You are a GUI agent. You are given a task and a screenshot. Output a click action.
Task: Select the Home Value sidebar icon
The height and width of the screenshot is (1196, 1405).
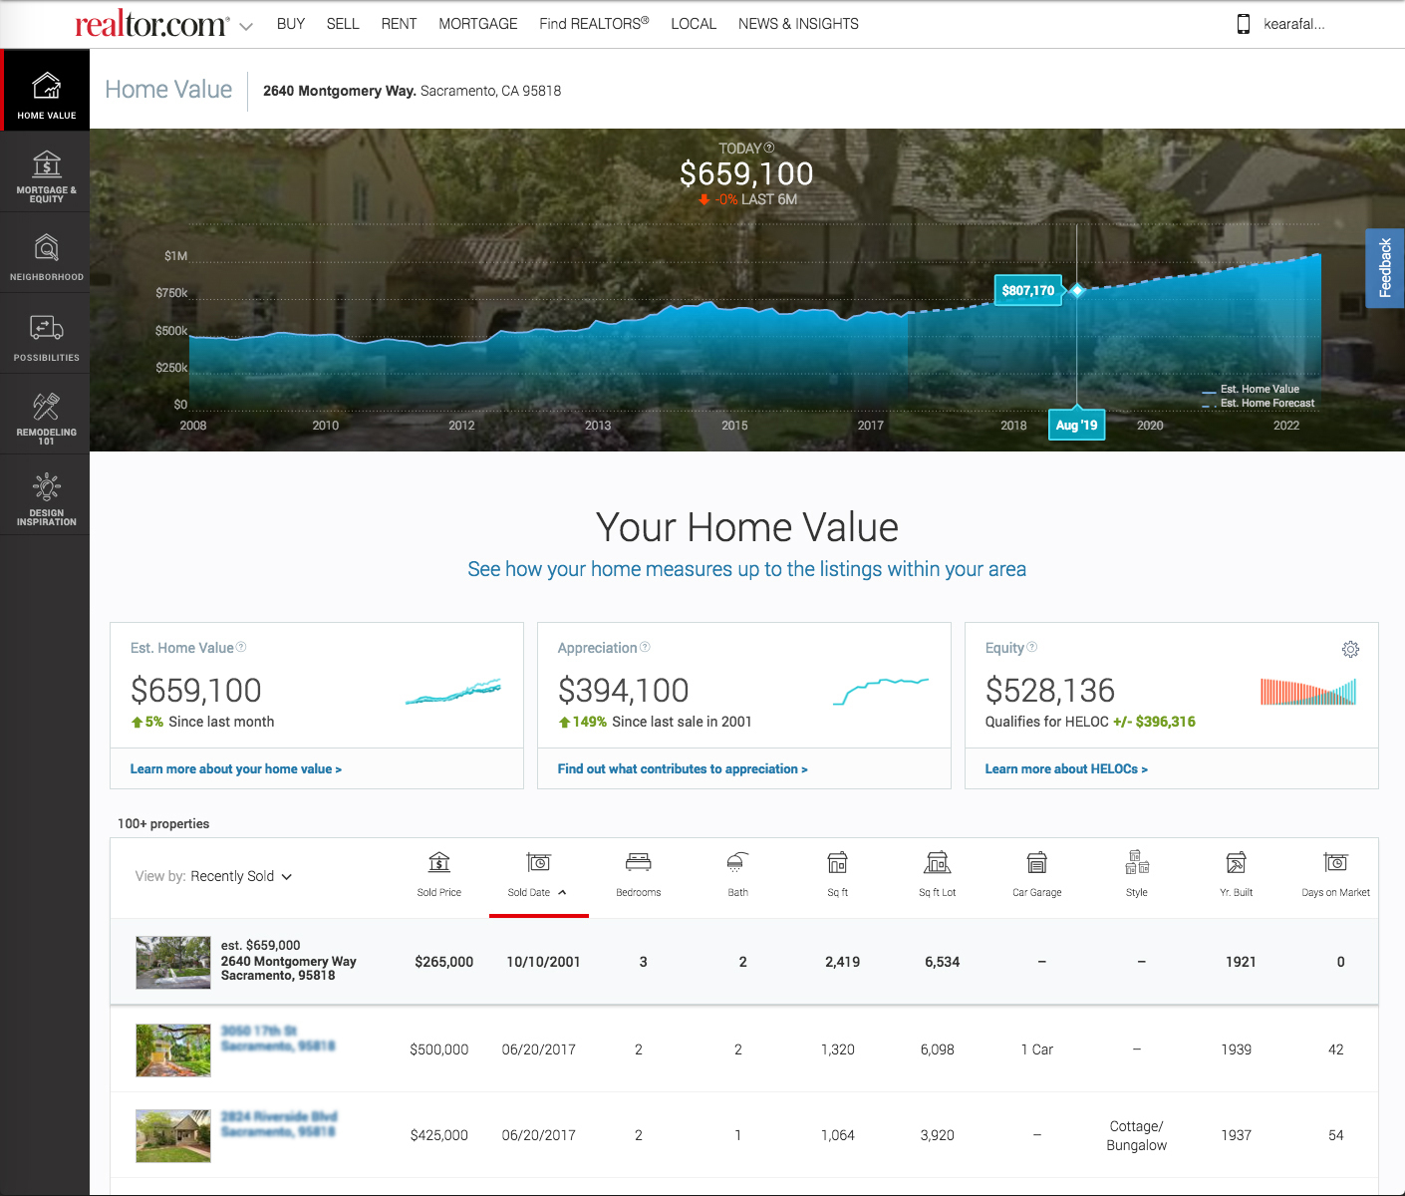point(45,90)
